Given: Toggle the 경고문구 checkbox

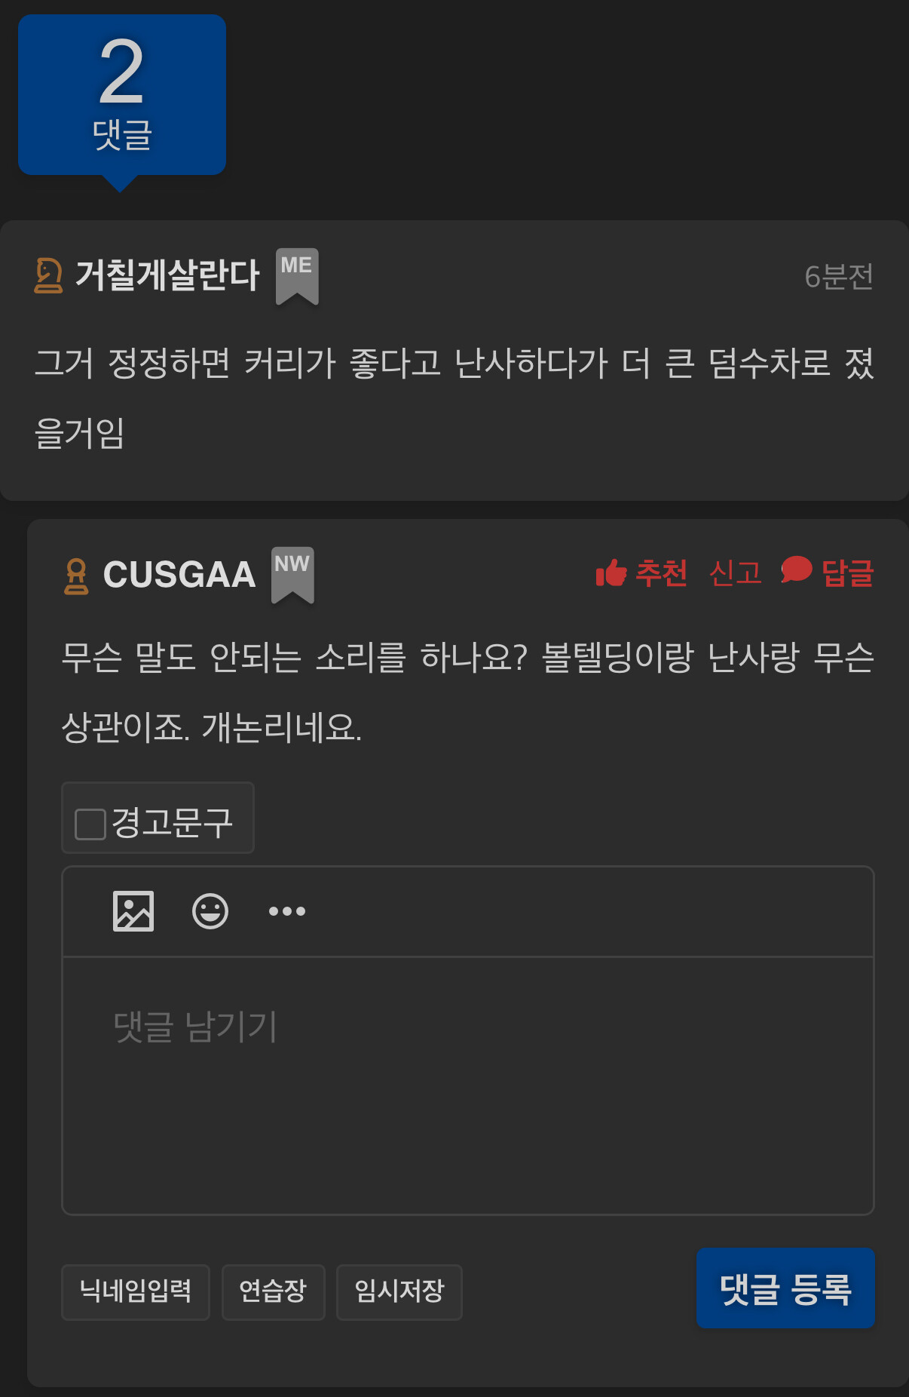Looking at the screenshot, I should tap(90, 824).
